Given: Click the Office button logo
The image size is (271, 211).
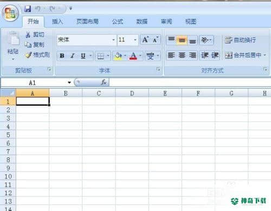Looking at the screenshot, I should coord(10,14).
